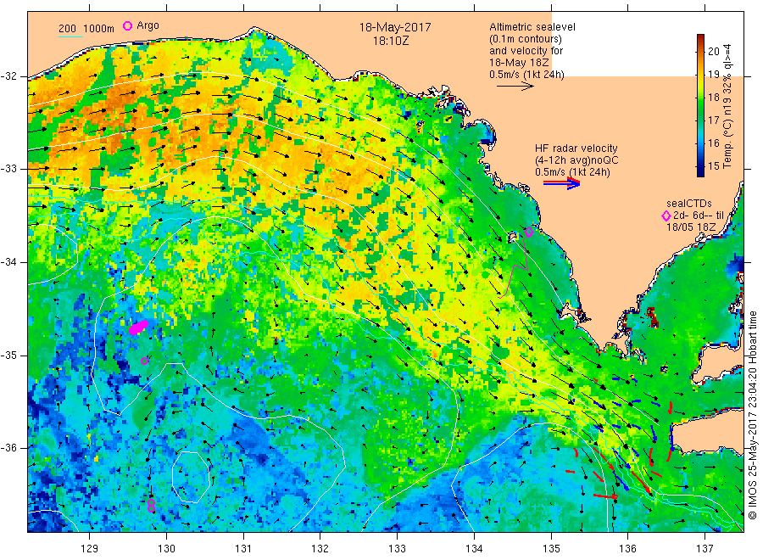
Task: Click the IMOS copyright timestamp text
Action: click(752, 415)
